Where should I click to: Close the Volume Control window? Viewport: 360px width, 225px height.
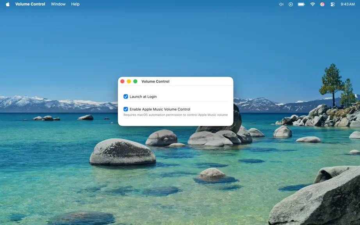pos(122,81)
